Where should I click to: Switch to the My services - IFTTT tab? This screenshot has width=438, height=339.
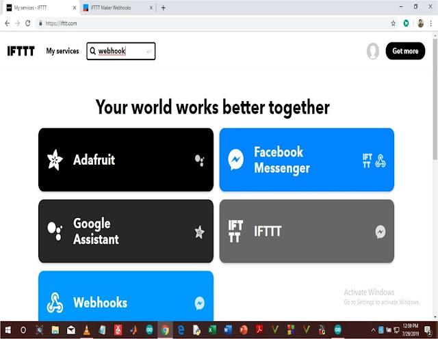point(41,8)
